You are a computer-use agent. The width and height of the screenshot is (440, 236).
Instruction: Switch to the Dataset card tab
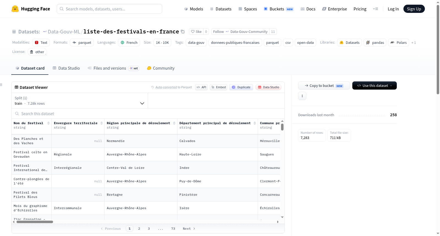pyautogui.click(x=30, y=68)
